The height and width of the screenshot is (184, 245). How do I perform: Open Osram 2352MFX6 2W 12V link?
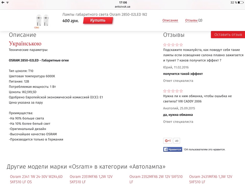pos(156,179)
